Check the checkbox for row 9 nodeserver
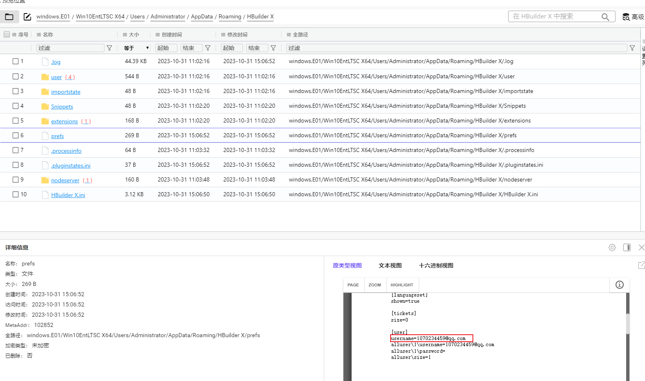 [x=16, y=179]
